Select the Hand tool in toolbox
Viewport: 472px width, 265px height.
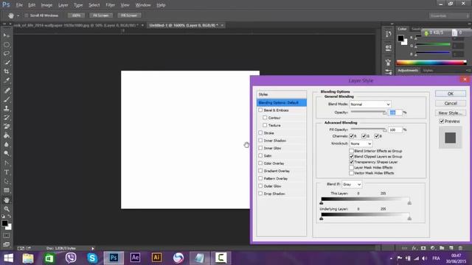[7, 199]
